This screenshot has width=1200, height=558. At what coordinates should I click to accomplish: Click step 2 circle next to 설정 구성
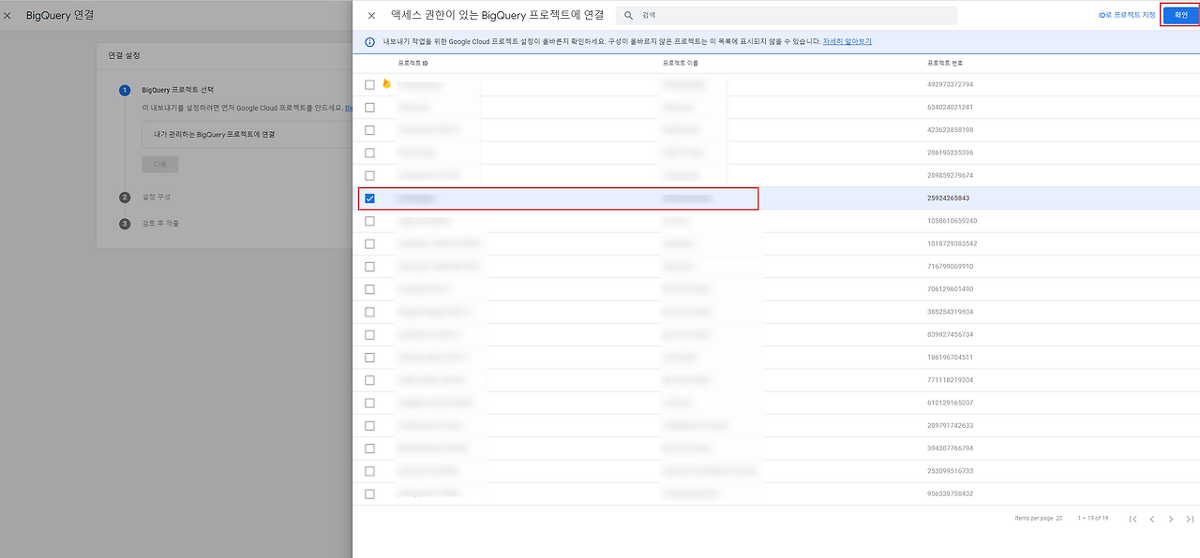point(125,198)
